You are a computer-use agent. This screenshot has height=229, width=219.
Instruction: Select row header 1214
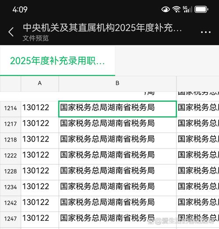point(11,108)
